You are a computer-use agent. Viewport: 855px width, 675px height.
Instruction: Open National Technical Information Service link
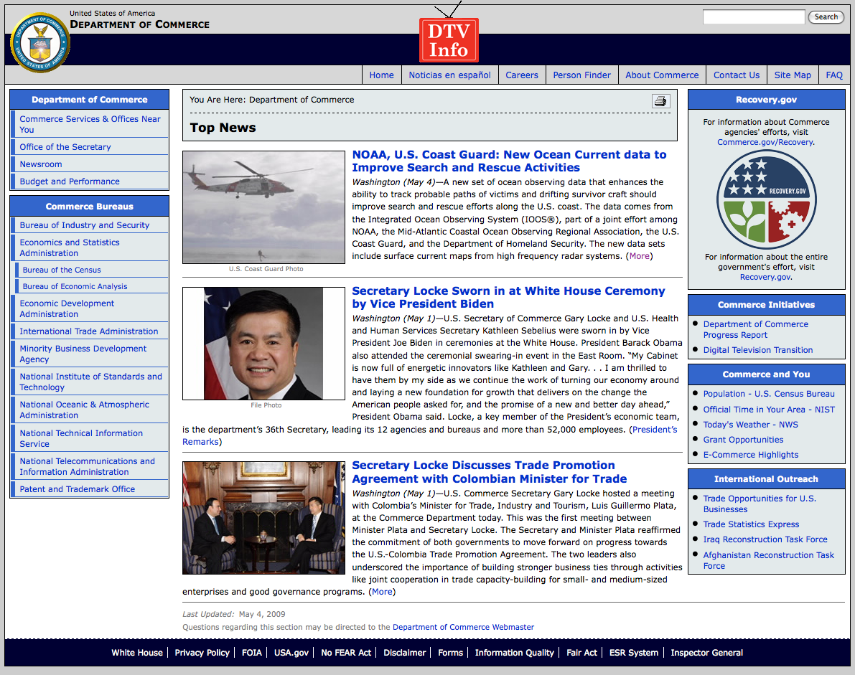coord(81,438)
